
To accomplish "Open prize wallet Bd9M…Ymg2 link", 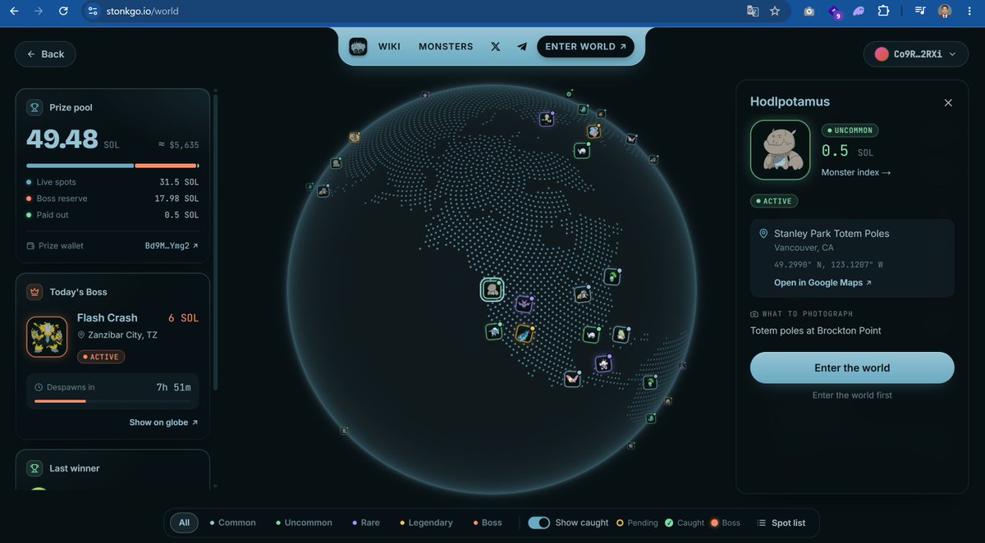I will click(x=172, y=245).
